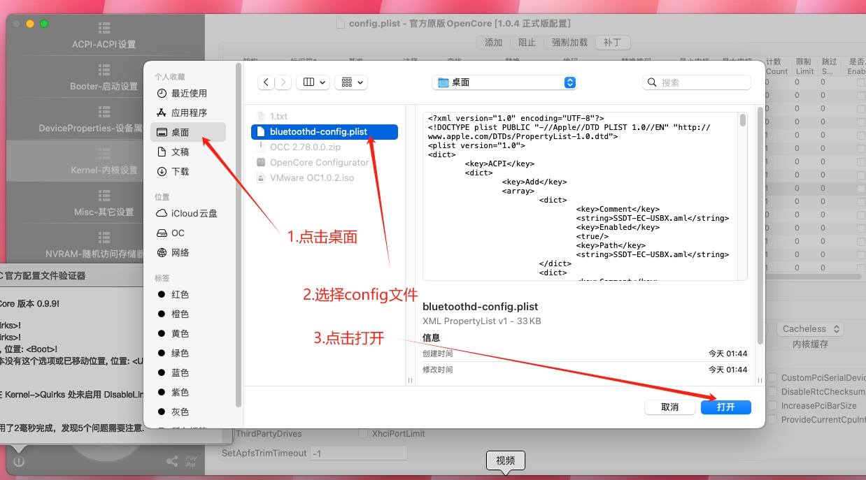Open 网络 location in sidebar
Viewport: 866px width, 480px height.
pyautogui.click(x=189, y=252)
